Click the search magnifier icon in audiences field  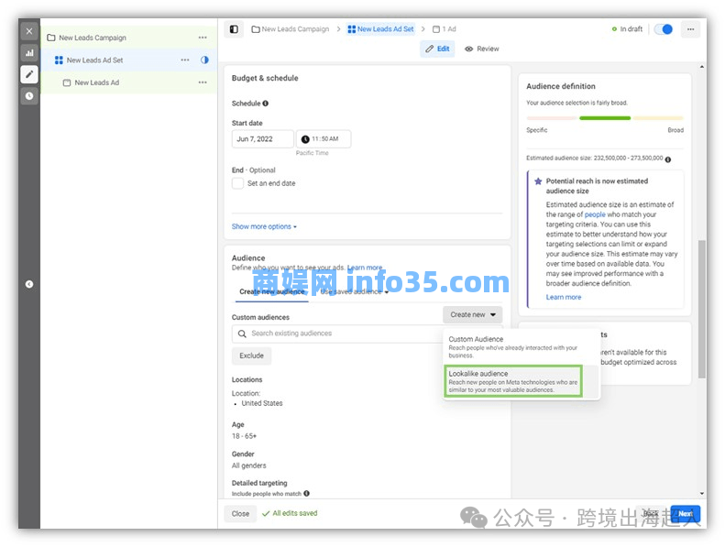(x=242, y=334)
